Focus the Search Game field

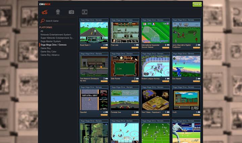(x=58, y=21)
